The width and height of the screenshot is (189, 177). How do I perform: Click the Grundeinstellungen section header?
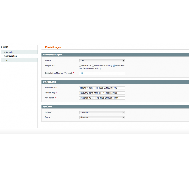115,55
